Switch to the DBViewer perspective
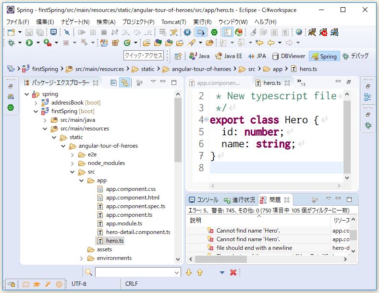 pyautogui.click(x=288, y=56)
